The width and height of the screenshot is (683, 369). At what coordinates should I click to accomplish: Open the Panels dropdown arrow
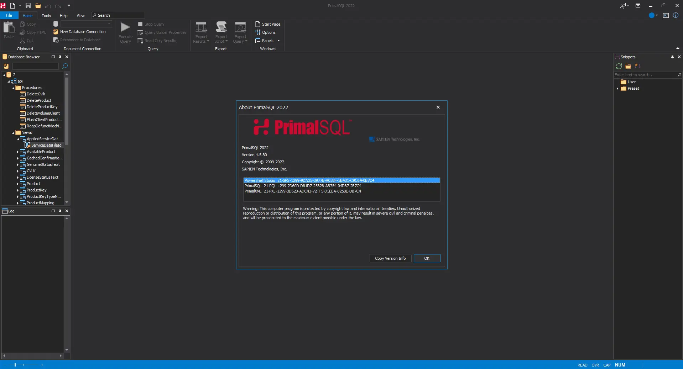coord(278,41)
